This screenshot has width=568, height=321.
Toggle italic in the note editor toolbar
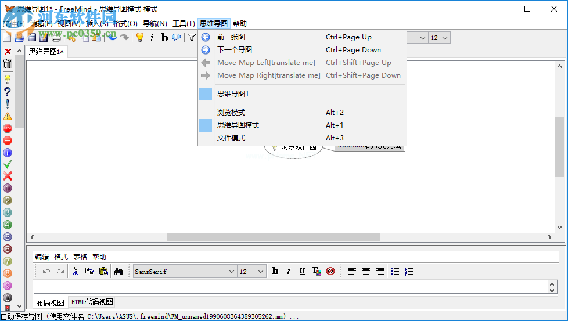(x=289, y=271)
